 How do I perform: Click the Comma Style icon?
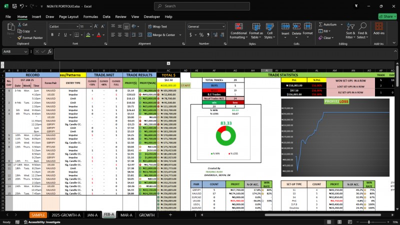(x=208, y=34)
